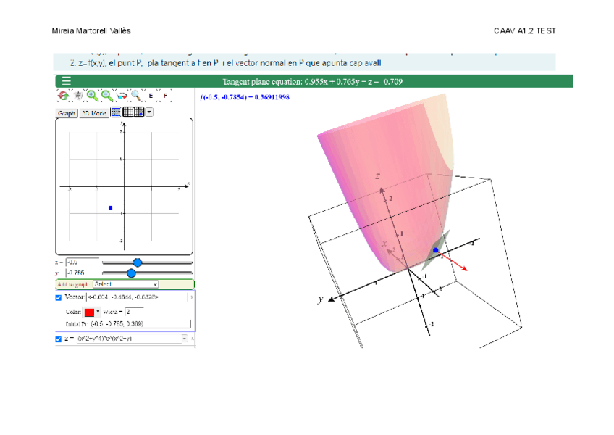The height and width of the screenshot is (435, 614).
Task: Expand the vector color picker dropdown arrow
Action: tap(98, 311)
